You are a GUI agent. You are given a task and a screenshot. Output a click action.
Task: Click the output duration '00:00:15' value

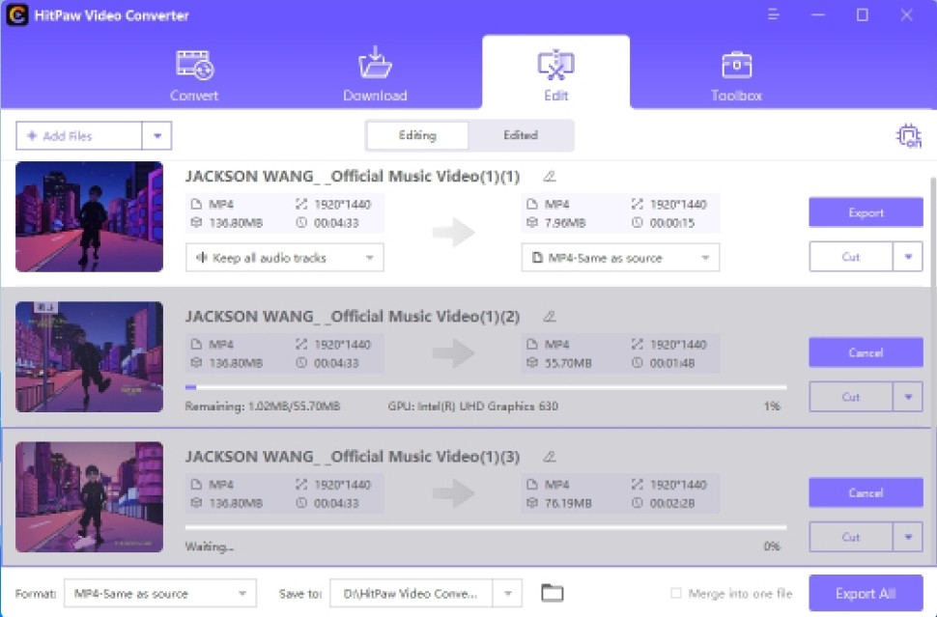coord(672,223)
